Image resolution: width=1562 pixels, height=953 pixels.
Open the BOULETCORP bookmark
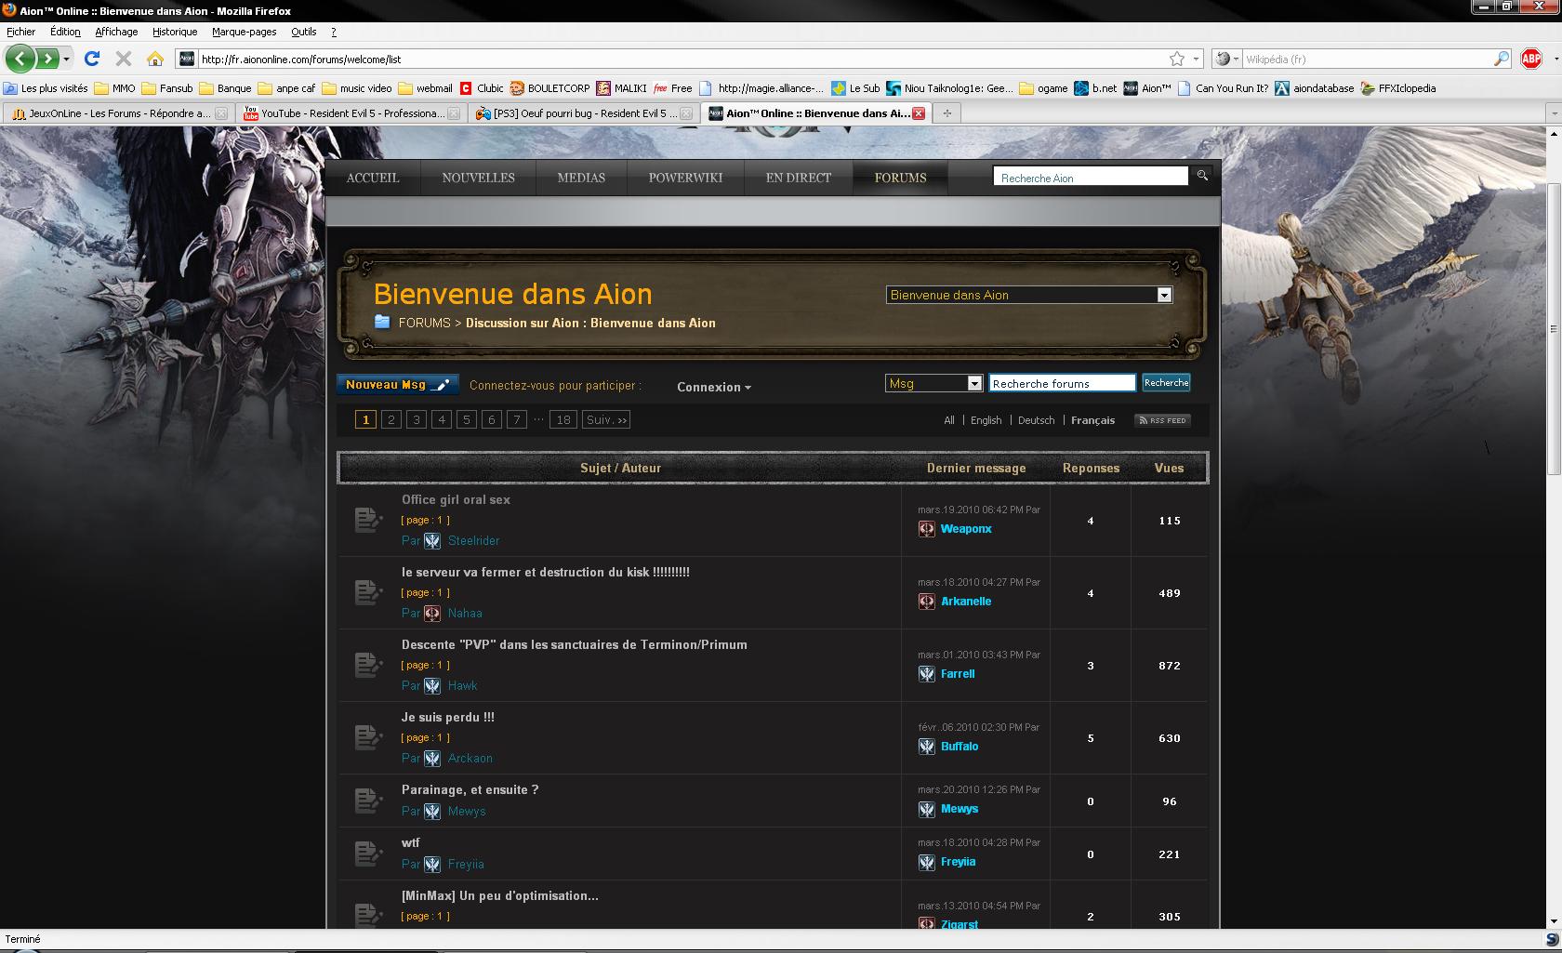[x=549, y=88]
